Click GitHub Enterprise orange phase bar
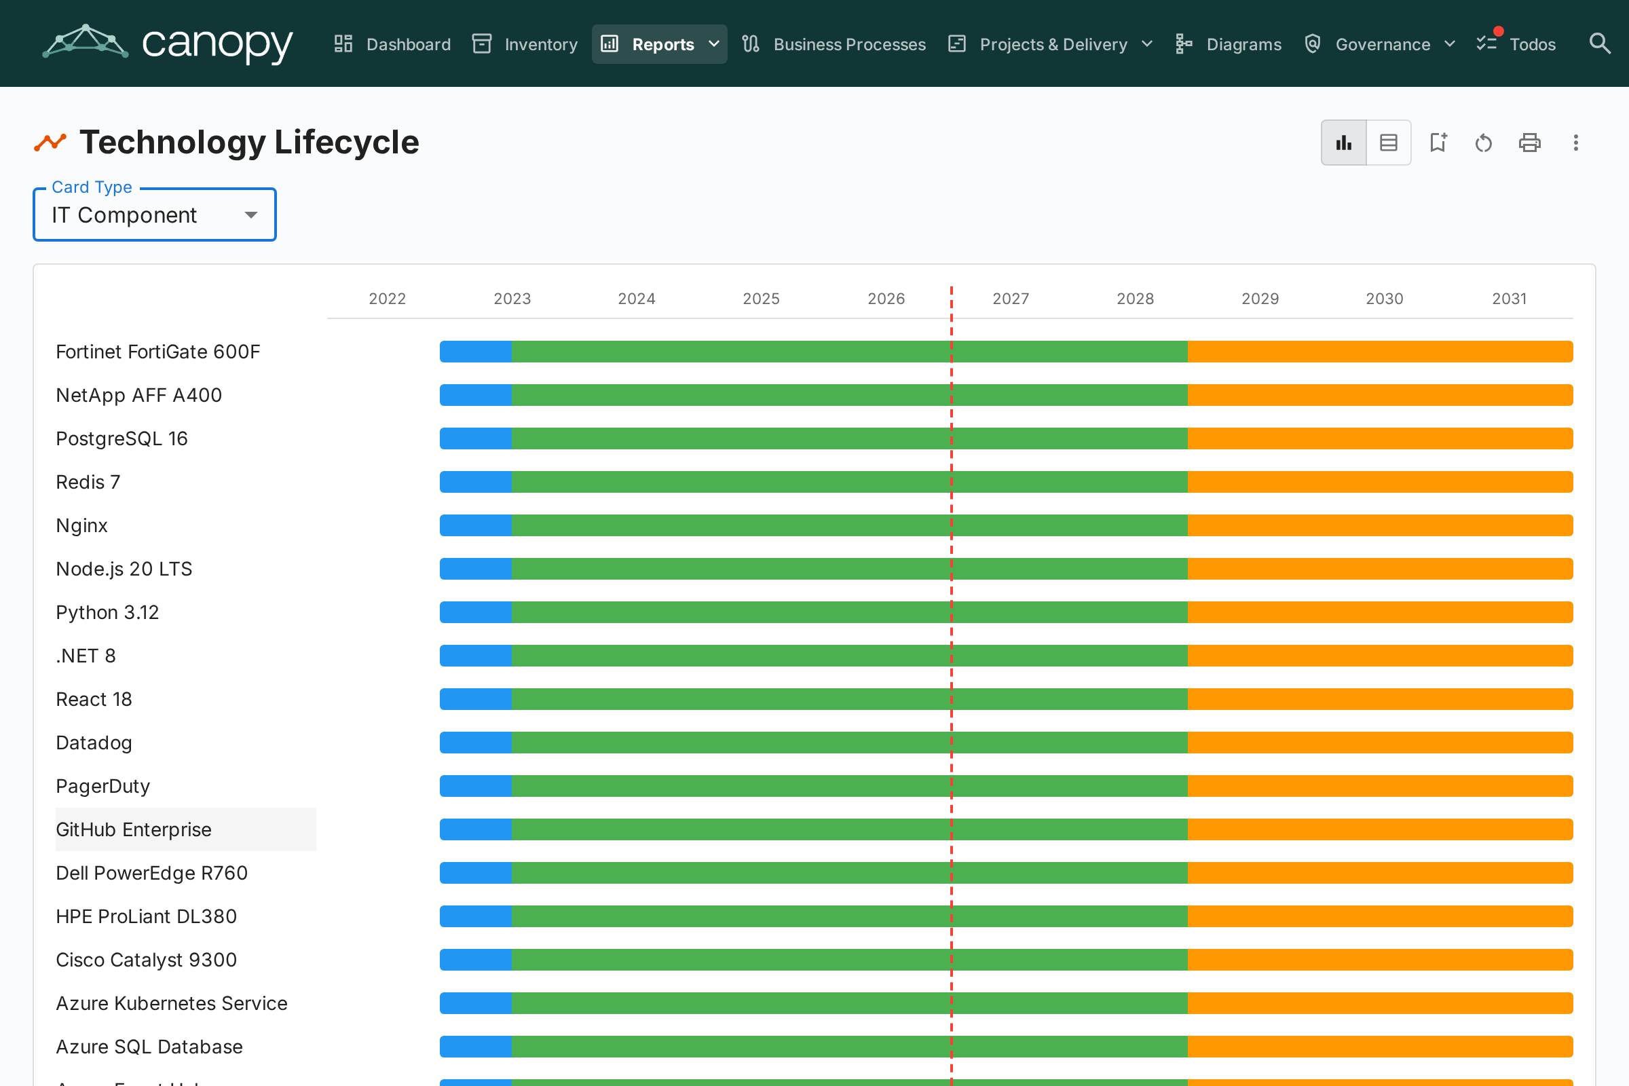Screen dimensions: 1629x1086 pyautogui.click(x=1381, y=829)
